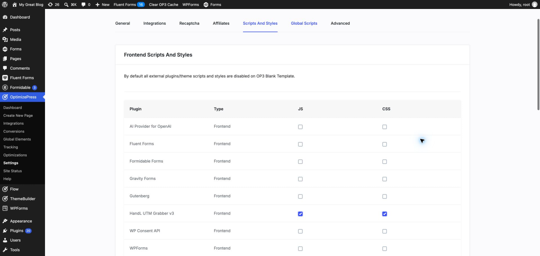Check the Formidable Forms CSS checkbox
Image resolution: width=540 pixels, height=256 pixels.
click(x=384, y=161)
